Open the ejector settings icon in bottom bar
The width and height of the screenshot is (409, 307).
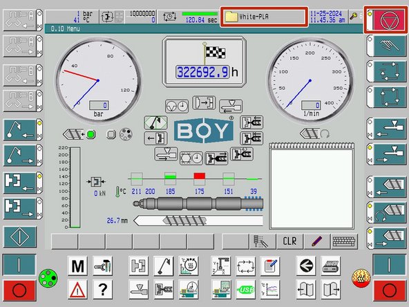click(x=164, y=266)
